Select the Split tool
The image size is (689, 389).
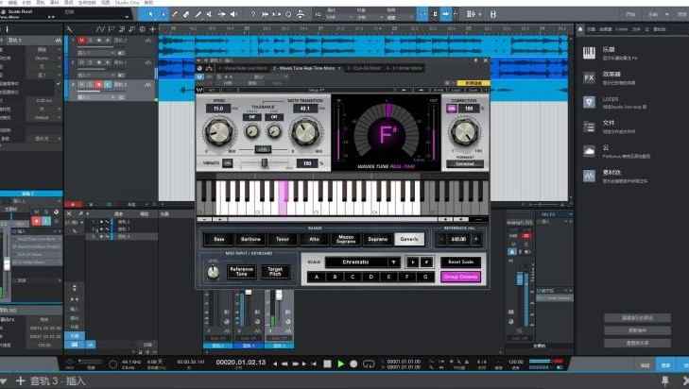175,14
